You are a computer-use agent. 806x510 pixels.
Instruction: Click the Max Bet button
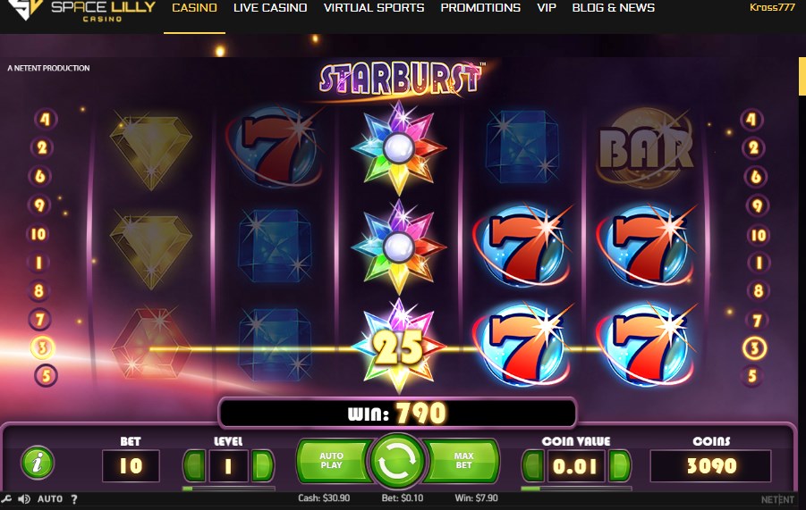click(462, 461)
